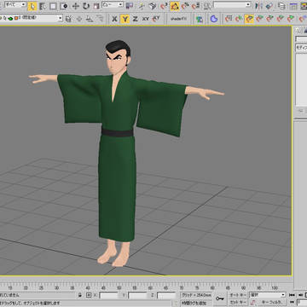Click the Mirror tool icon
The width and height of the screenshot is (307, 307).
click(x=258, y=6)
